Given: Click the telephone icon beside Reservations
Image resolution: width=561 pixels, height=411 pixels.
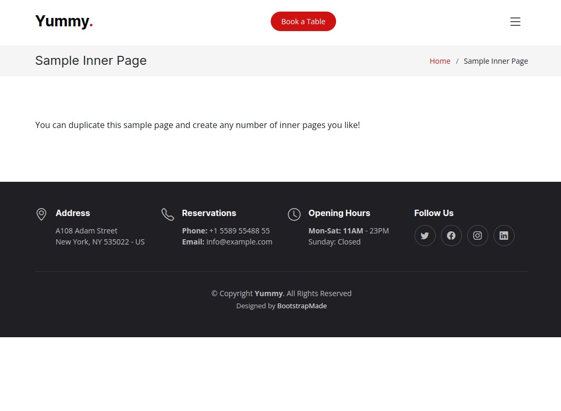Looking at the screenshot, I should (x=168, y=214).
